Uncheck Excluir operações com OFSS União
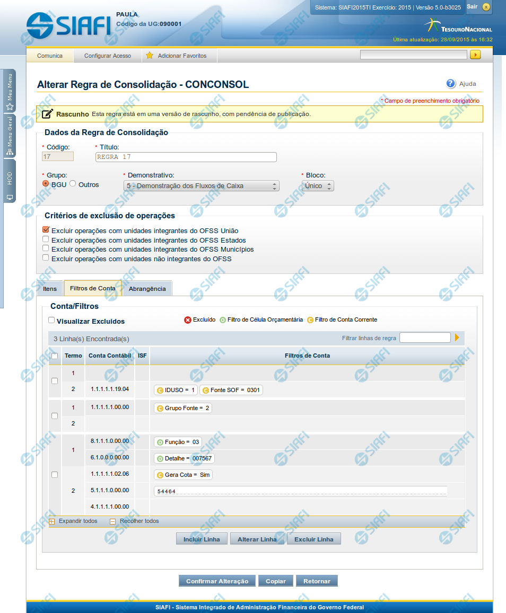 pyautogui.click(x=46, y=230)
